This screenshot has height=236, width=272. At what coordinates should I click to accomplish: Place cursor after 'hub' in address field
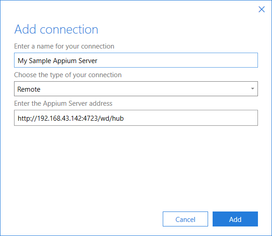pos(124,118)
